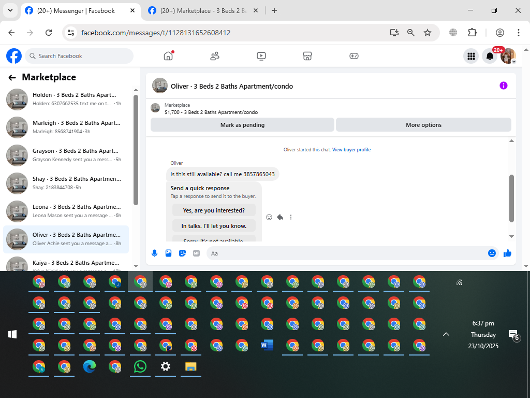Click the listing thumbnail beside $1,700
530x398 pixels.
click(155, 108)
